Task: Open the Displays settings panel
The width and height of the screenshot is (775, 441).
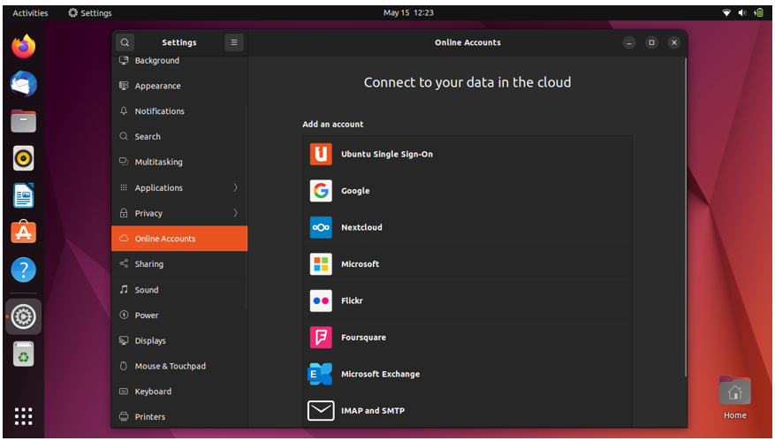Action: (179, 340)
